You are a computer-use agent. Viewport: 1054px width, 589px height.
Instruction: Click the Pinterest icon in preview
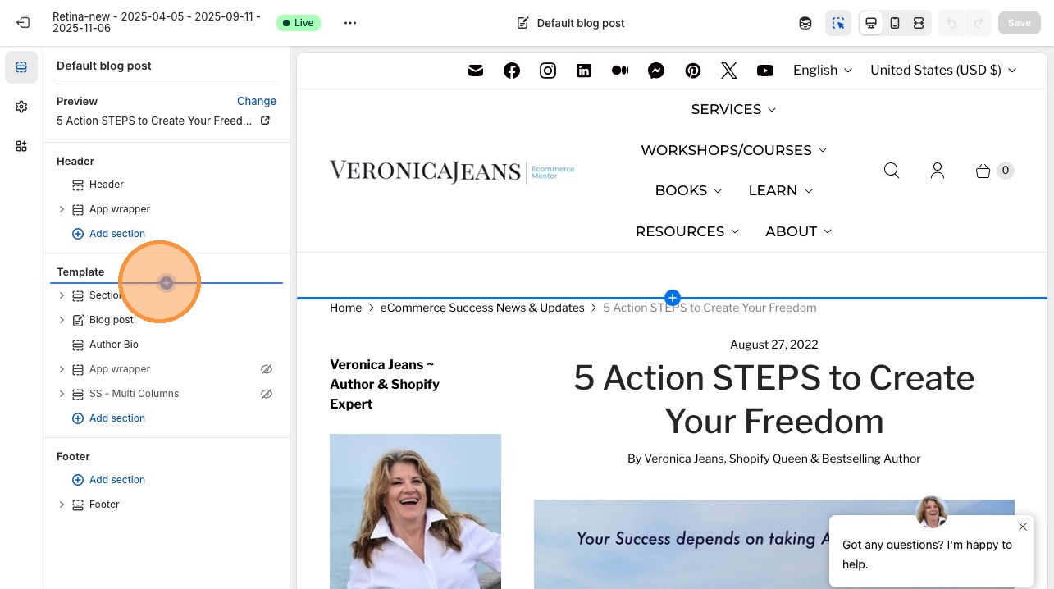coord(693,71)
